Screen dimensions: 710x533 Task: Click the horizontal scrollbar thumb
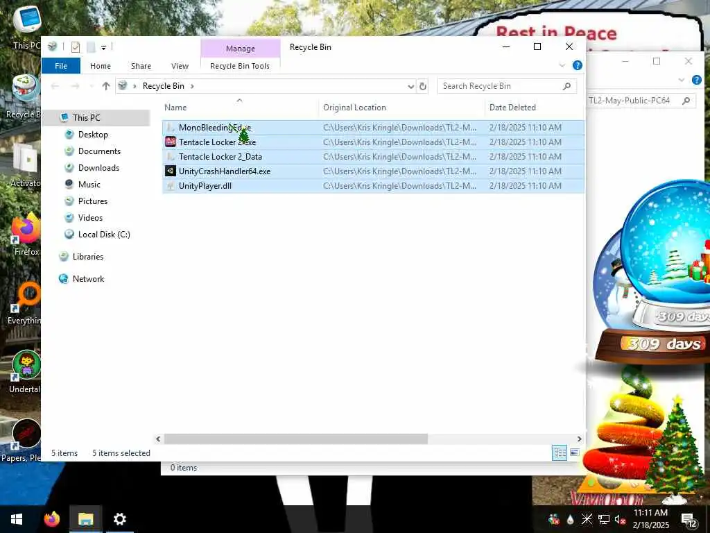(x=295, y=439)
